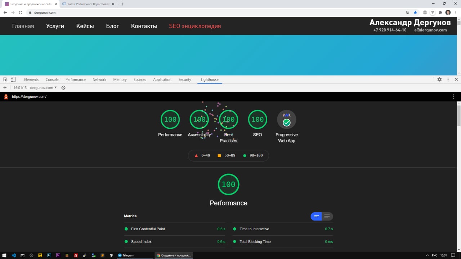Image resolution: width=461 pixels, height=259 pixels.
Task: Show hidden system tray icons
Action: (x=427, y=255)
